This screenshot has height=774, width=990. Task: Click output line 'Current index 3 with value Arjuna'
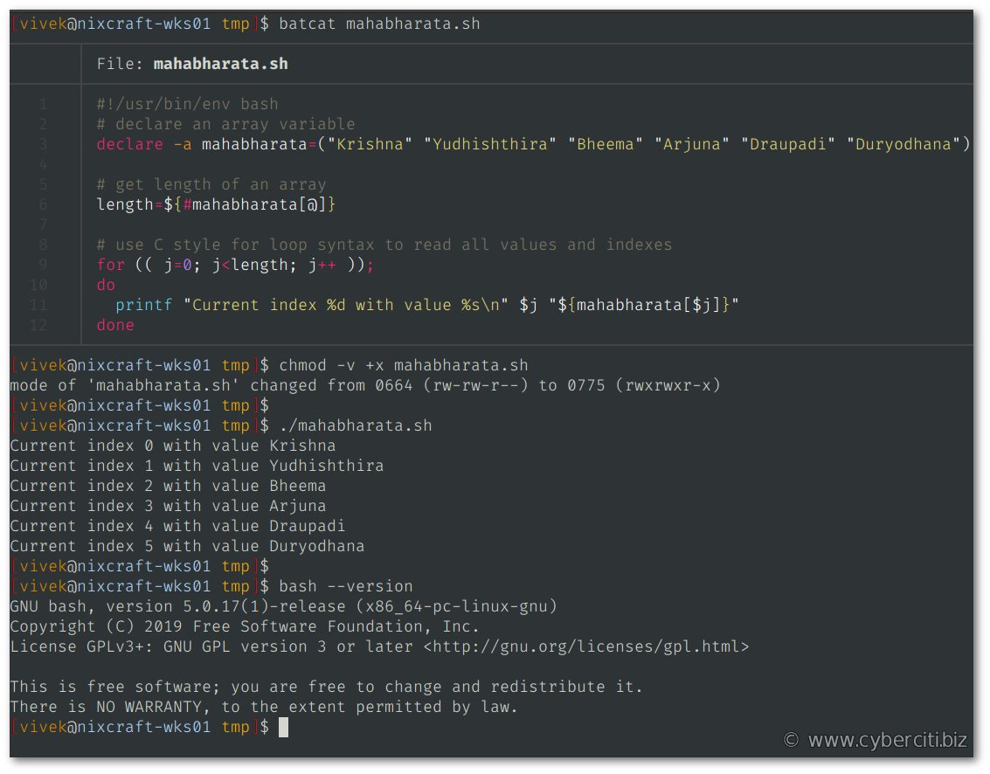pyautogui.click(x=169, y=507)
